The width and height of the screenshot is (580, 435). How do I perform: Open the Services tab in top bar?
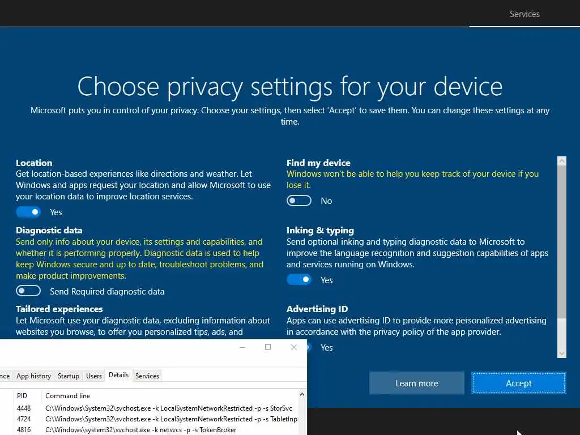coord(524,14)
